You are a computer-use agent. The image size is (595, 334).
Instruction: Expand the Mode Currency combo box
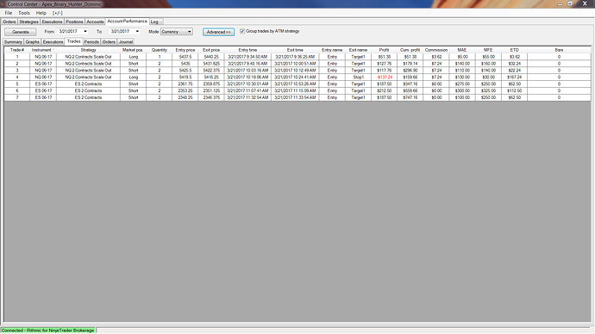click(177, 32)
